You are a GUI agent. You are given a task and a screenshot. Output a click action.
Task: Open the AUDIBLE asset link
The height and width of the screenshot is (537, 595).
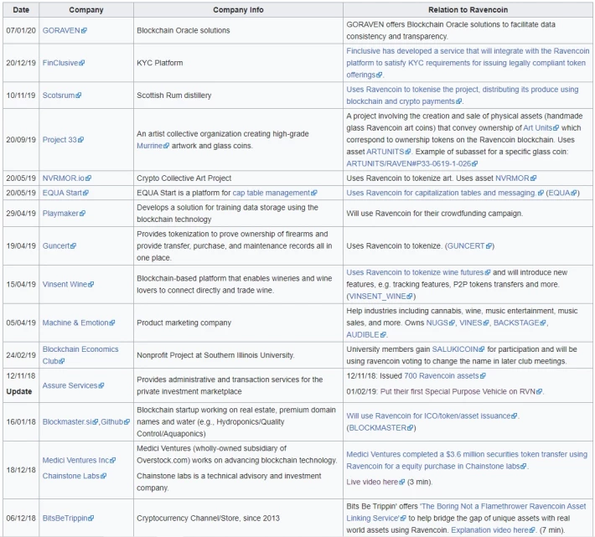point(366,334)
